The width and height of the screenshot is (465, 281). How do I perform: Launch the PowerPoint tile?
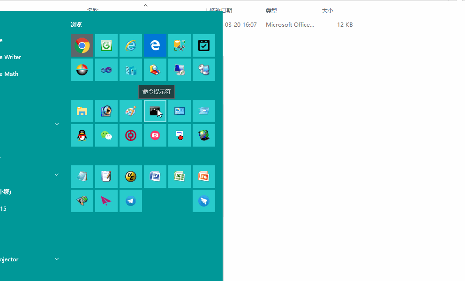[204, 177]
